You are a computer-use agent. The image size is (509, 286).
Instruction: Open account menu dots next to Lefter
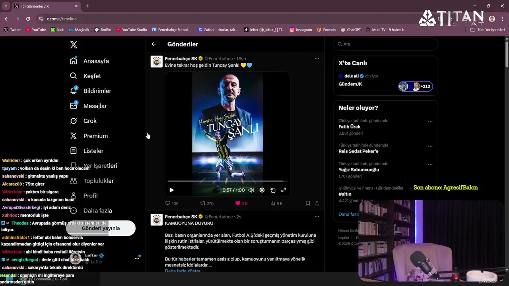137,259
